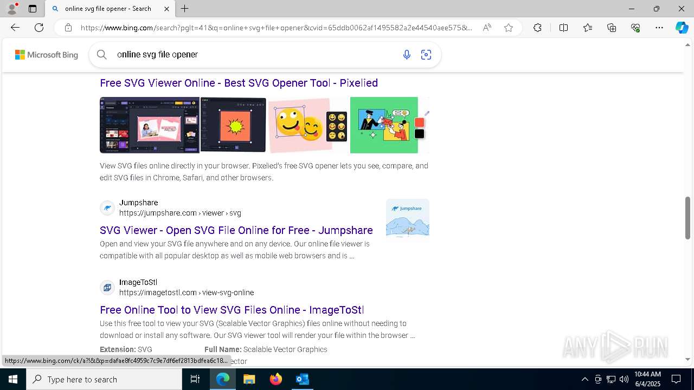Close the 'online svg file opener' tab

[166, 9]
